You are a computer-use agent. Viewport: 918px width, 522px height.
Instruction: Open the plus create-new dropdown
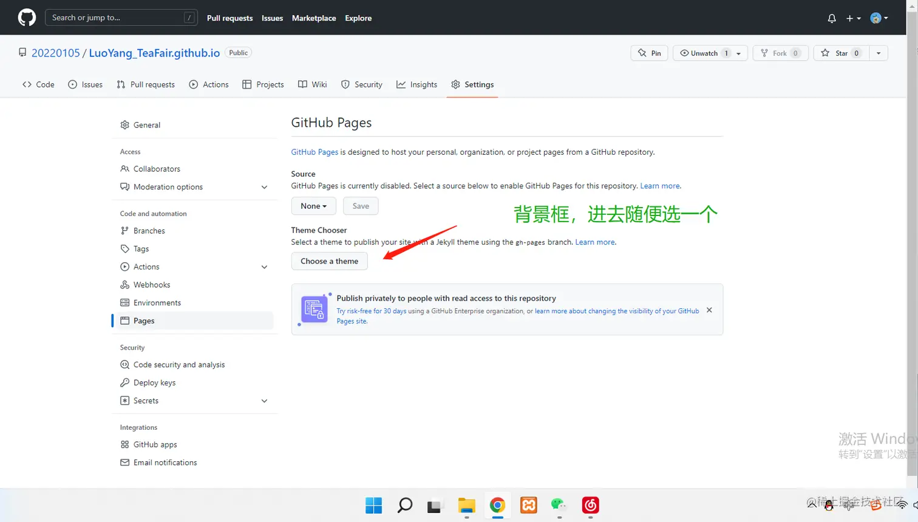click(x=854, y=18)
